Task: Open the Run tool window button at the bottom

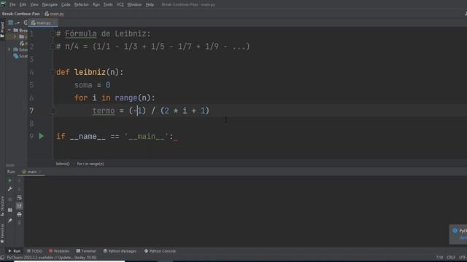Action: coord(14,251)
